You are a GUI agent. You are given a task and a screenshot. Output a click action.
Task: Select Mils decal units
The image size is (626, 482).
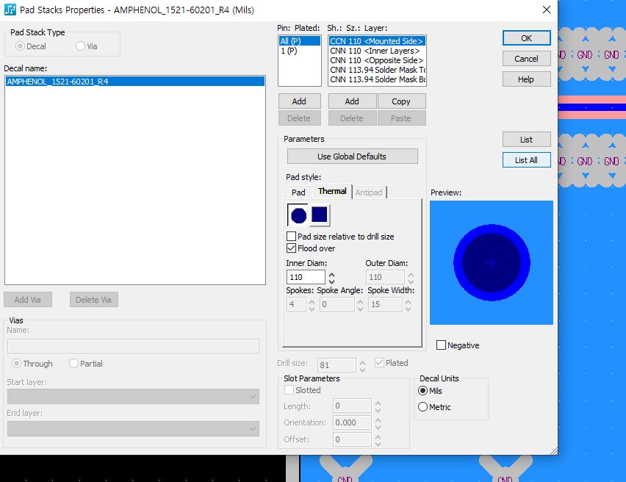tap(422, 391)
